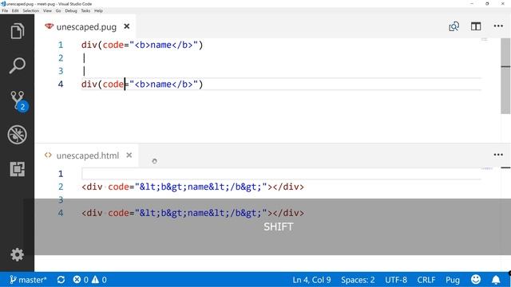Open the File menu
511x287 pixels.
(x=5, y=10)
